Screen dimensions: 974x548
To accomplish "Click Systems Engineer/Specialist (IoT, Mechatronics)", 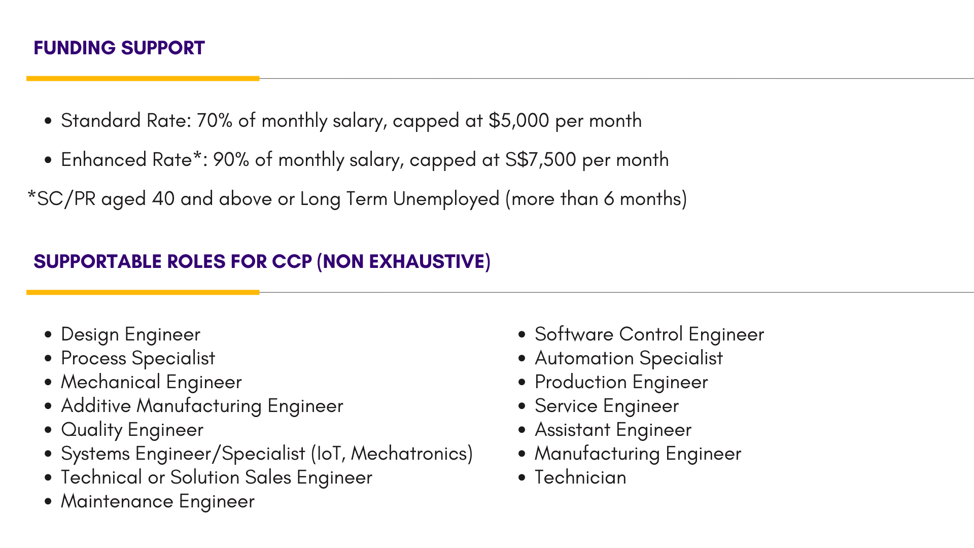I will pos(267,454).
